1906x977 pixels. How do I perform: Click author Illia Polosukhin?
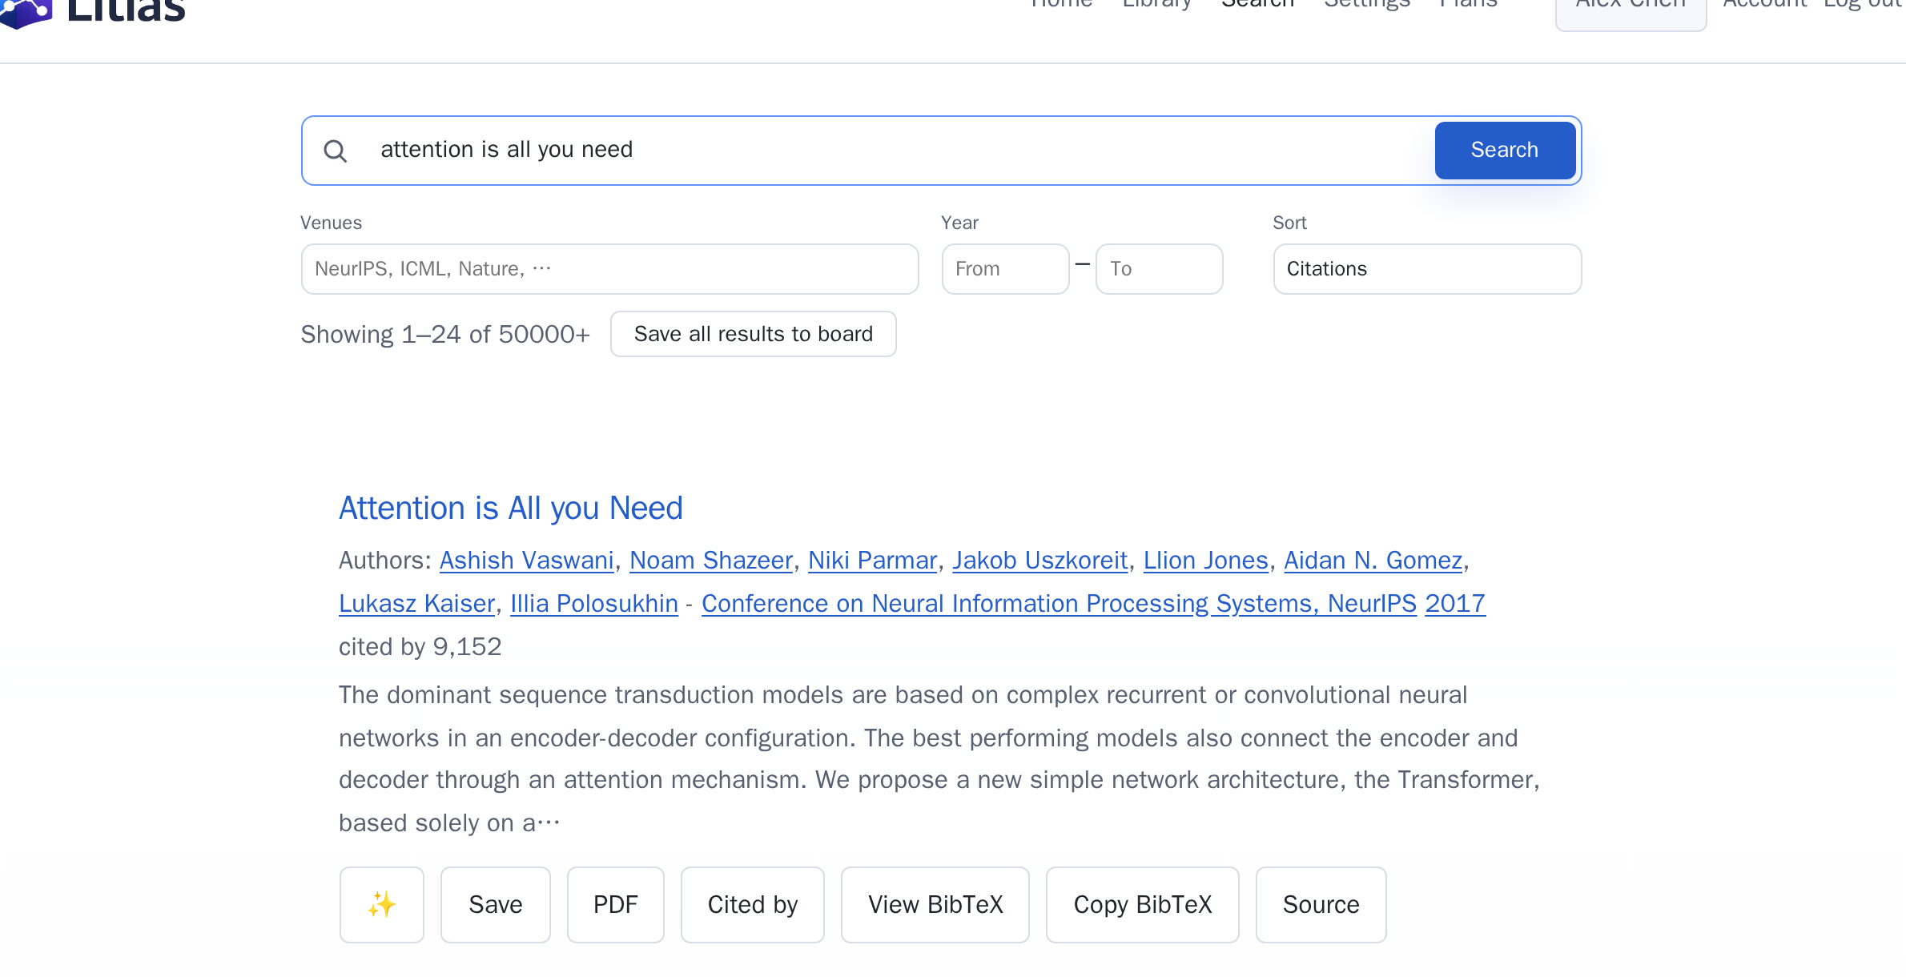[x=593, y=603]
